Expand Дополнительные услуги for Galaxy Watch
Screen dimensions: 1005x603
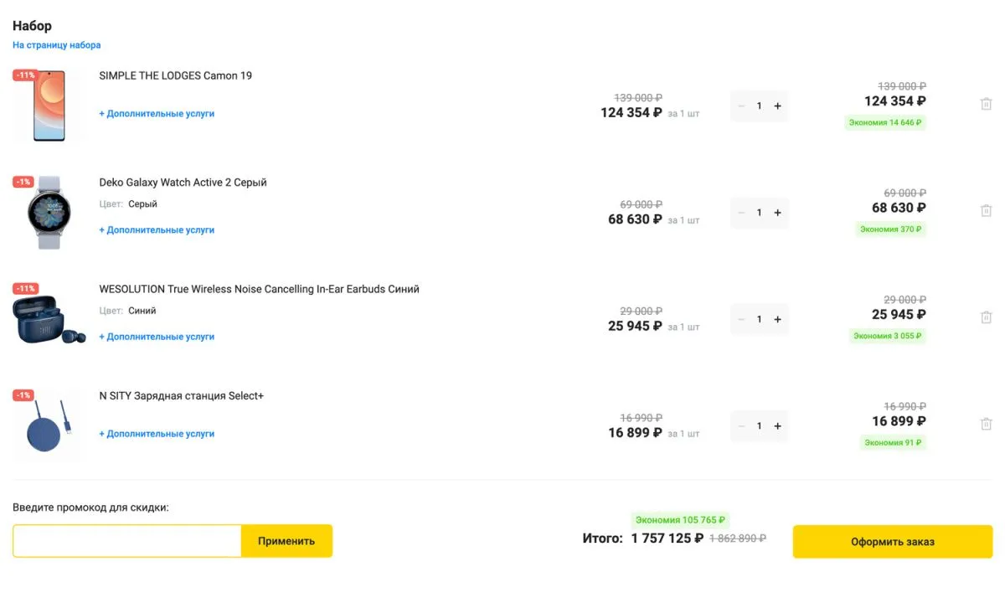(x=157, y=229)
